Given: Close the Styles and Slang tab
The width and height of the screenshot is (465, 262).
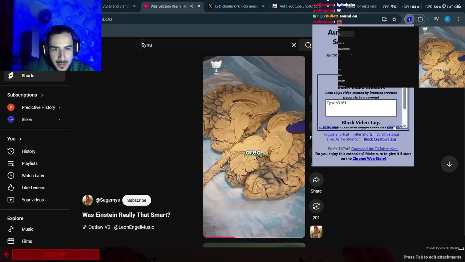Looking at the screenshot, I should pyautogui.click(x=134, y=6).
